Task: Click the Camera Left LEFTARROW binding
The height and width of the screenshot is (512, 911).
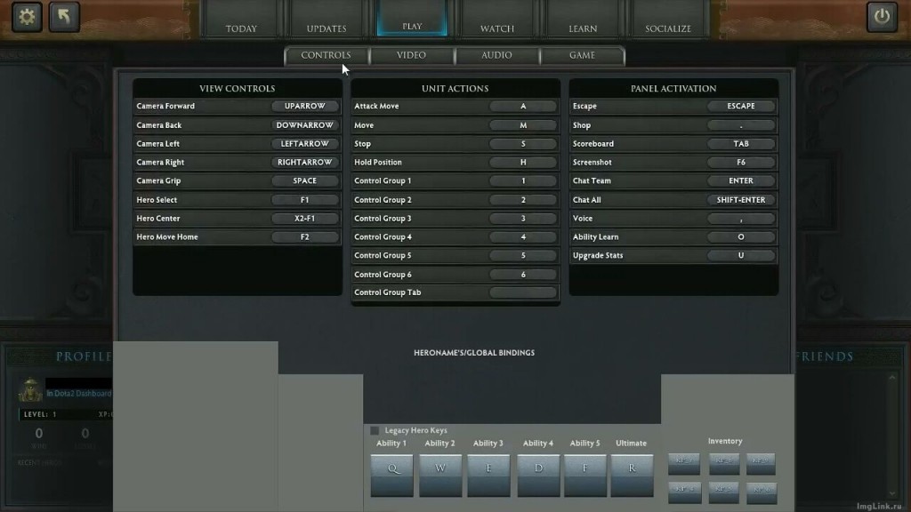Action: (x=305, y=144)
